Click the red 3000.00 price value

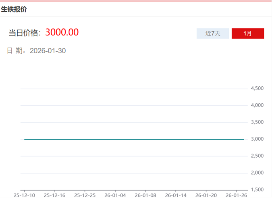point(62,33)
